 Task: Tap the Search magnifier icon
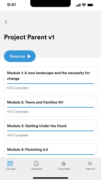tap(90, 164)
